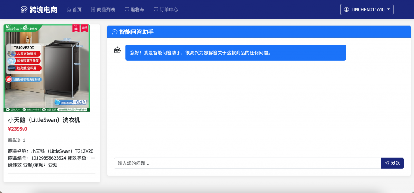Click the home icon beside 首页
The image size is (414, 193).
click(x=69, y=10)
